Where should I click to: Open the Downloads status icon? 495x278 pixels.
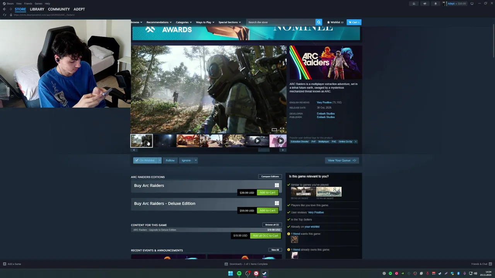coord(226,264)
